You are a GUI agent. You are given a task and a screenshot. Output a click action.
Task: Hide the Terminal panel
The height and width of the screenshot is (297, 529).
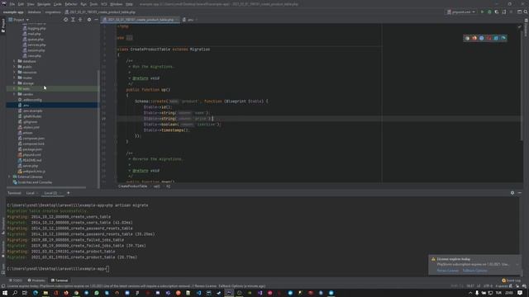point(520,193)
